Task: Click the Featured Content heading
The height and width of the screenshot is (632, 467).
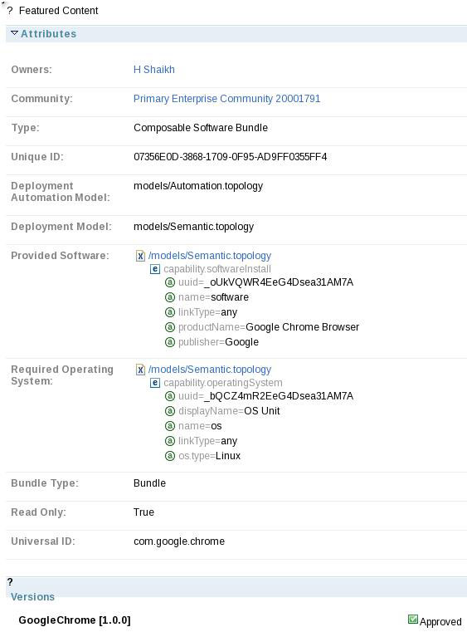Action: pos(58,11)
